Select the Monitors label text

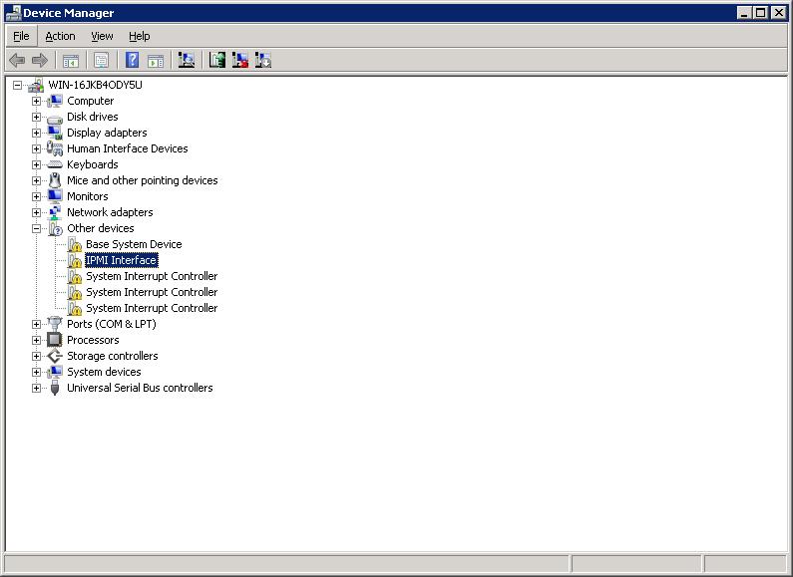pos(88,196)
